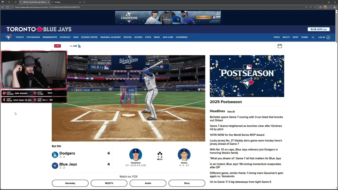
Task: Open VOTE NOW World Series MVP link
Action: (237, 135)
